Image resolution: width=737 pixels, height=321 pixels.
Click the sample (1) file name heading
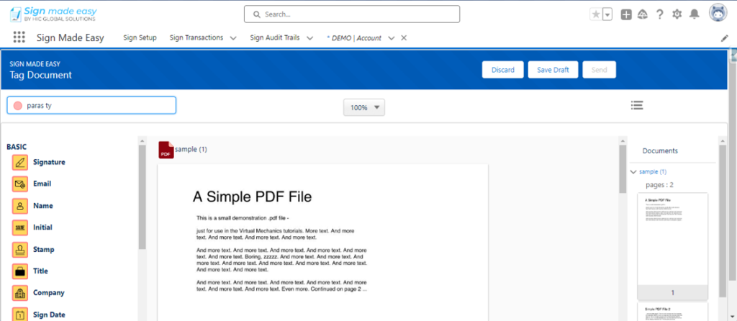click(x=191, y=150)
